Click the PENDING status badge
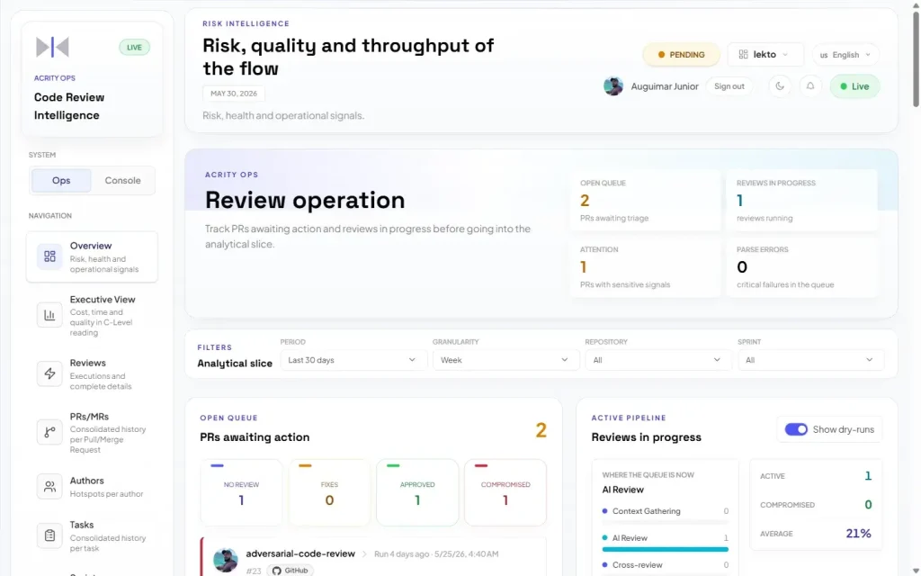The image size is (921, 576). [681, 55]
